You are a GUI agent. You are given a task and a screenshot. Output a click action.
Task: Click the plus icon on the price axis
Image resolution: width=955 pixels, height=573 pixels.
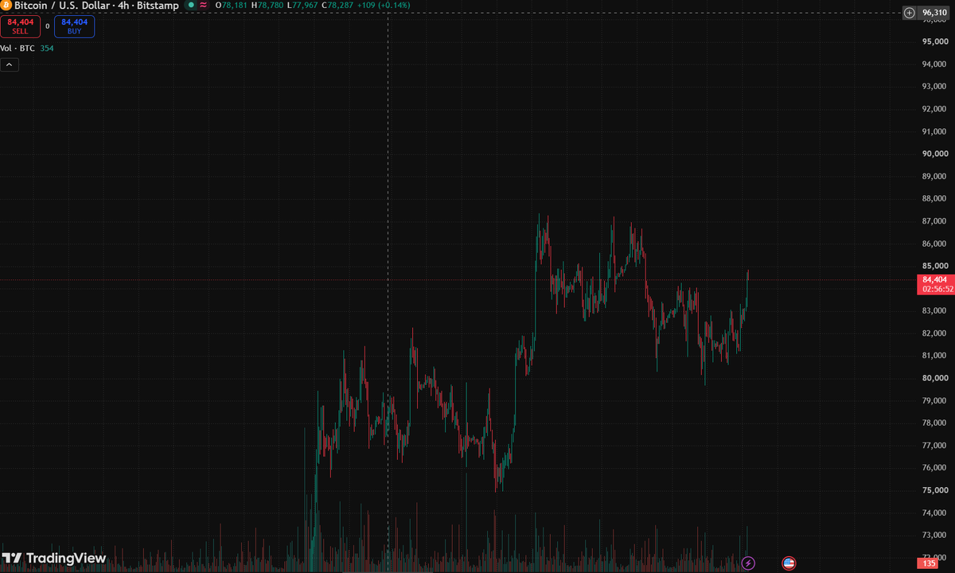click(910, 13)
